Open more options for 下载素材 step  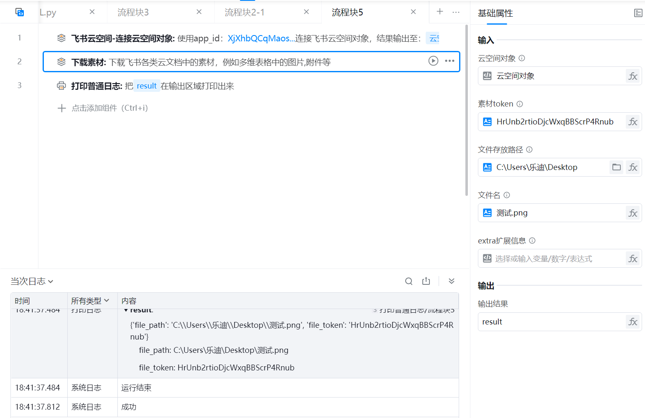pos(449,61)
